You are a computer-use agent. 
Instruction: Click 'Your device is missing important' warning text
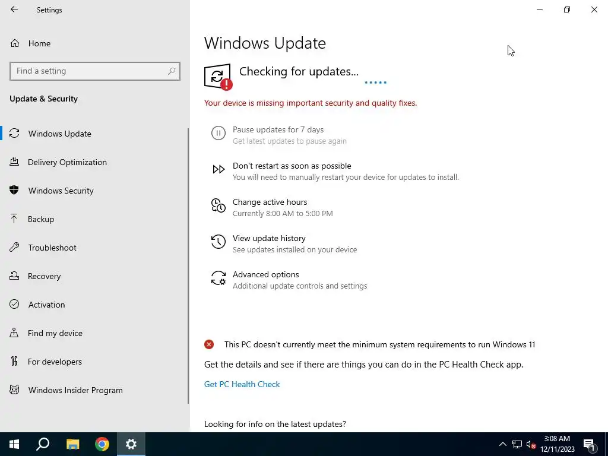(x=311, y=103)
